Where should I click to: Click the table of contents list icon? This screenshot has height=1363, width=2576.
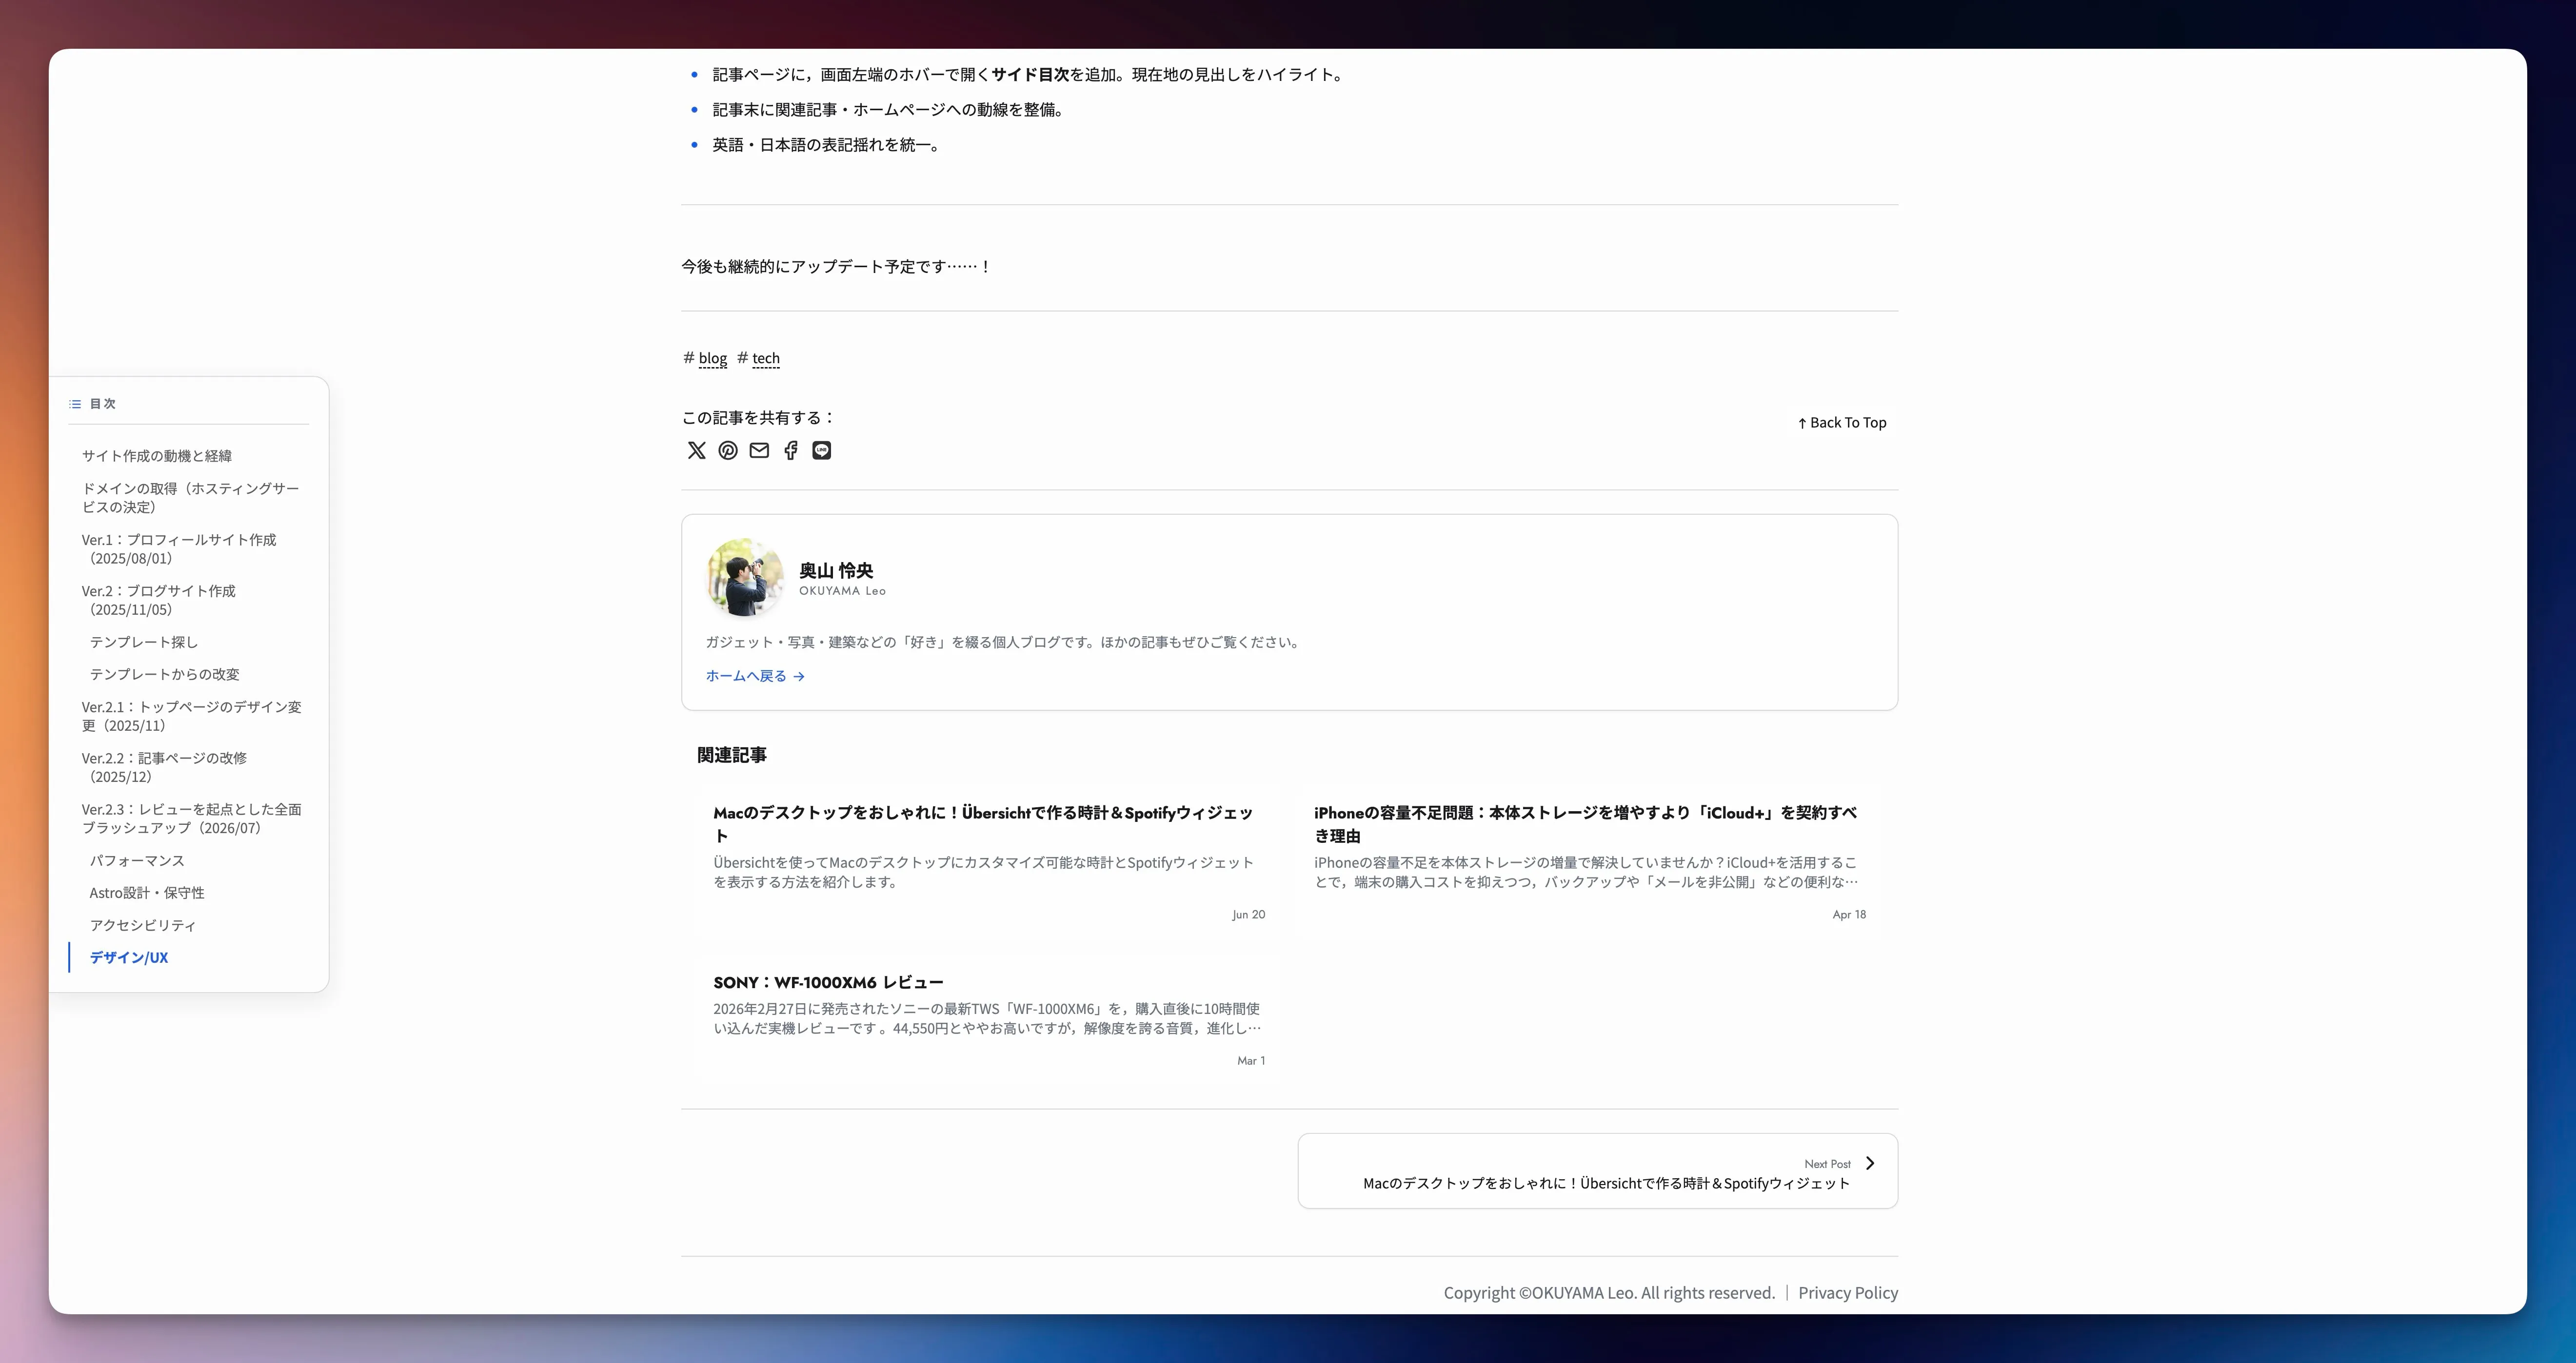tap(75, 404)
